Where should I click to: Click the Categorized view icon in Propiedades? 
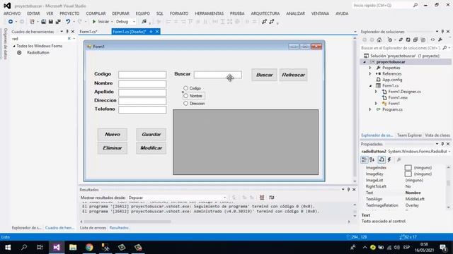tap(364, 159)
